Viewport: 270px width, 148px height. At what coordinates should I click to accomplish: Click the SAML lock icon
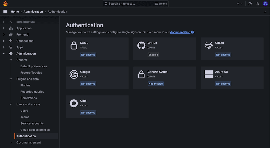(x=74, y=46)
